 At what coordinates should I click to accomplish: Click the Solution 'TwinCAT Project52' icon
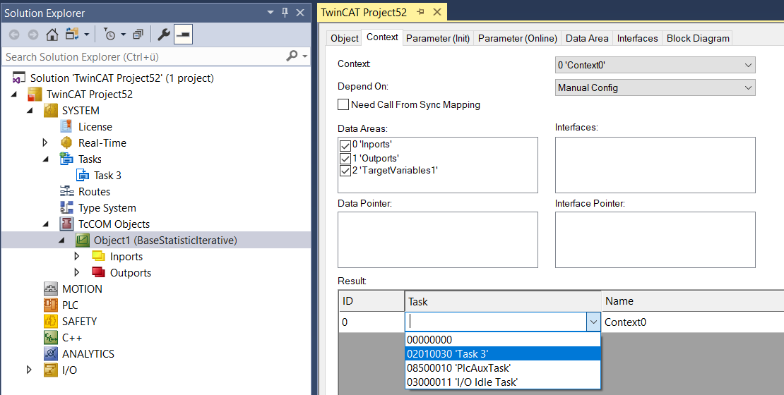click(19, 78)
